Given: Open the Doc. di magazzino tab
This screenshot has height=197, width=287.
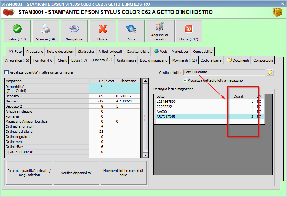Looking at the screenshot, I should click(154, 60).
